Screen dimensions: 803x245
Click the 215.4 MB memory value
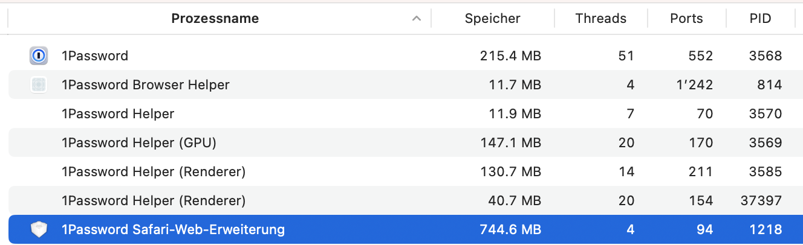pyautogui.click(x=510, y=56)
